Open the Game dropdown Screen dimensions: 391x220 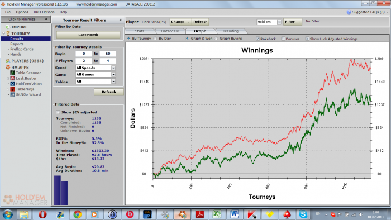click(113, 74)
